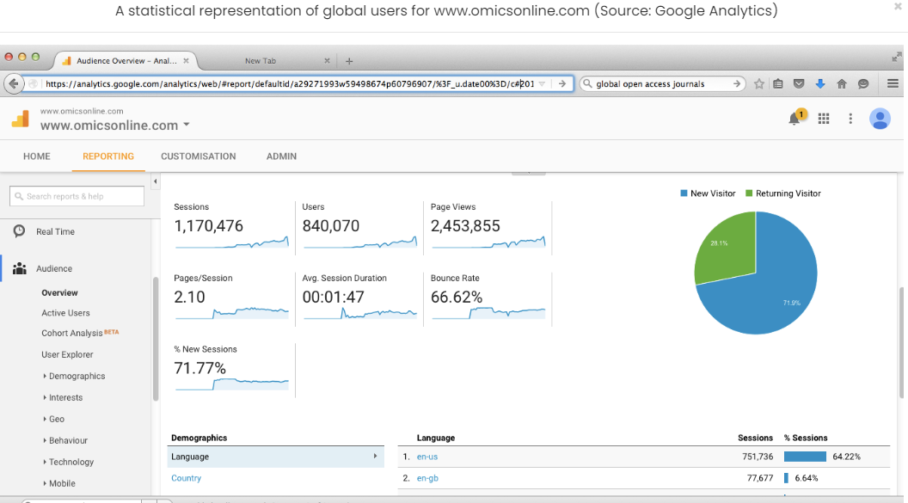The height and width of the screenshot is (503, 908).
Task: Click the page right-side vertical scrollbar
Action: pos(902,343)
